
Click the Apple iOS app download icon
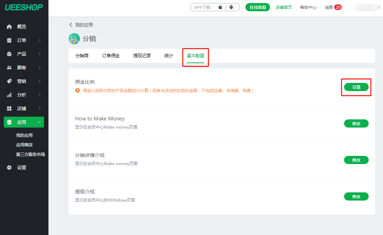click(x=220, y=7)
